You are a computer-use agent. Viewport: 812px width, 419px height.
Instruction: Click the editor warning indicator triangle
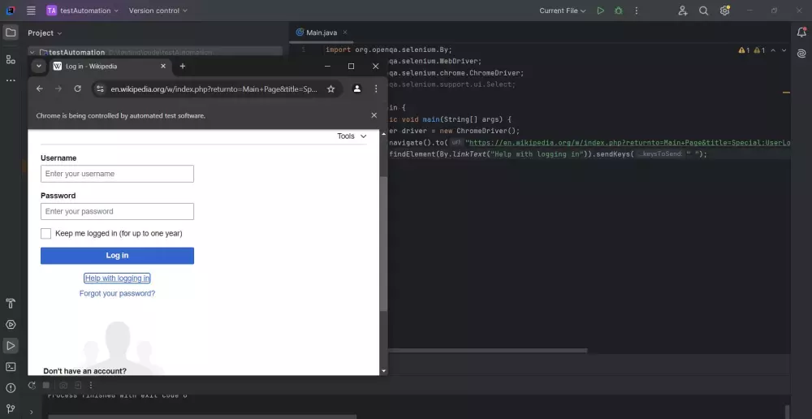pos(744,50)
